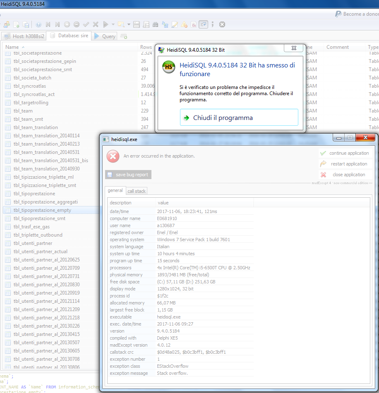
Task: Toggle the wrap long lines button
Action: coord(203,24)
